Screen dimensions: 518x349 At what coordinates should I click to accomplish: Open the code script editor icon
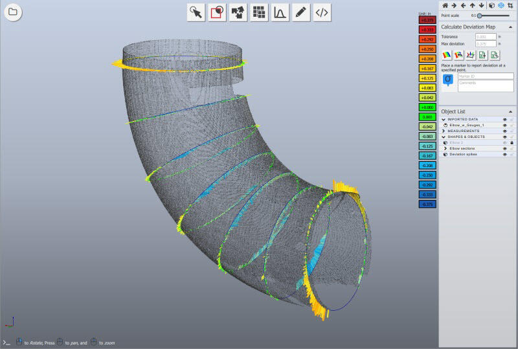322,12
